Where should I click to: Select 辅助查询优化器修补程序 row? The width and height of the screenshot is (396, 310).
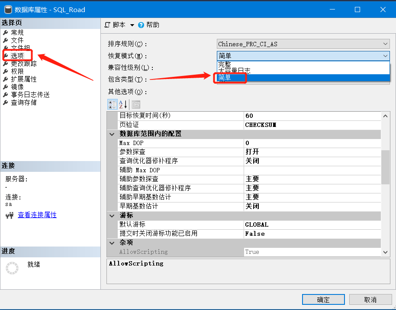[x=250, y=188]
